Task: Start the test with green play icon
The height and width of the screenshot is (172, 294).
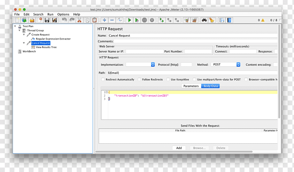Action: (129, 20)
